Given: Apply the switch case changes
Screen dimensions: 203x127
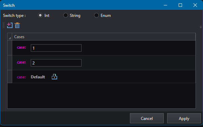Looking at the screenshot, I should coord(184,118).
